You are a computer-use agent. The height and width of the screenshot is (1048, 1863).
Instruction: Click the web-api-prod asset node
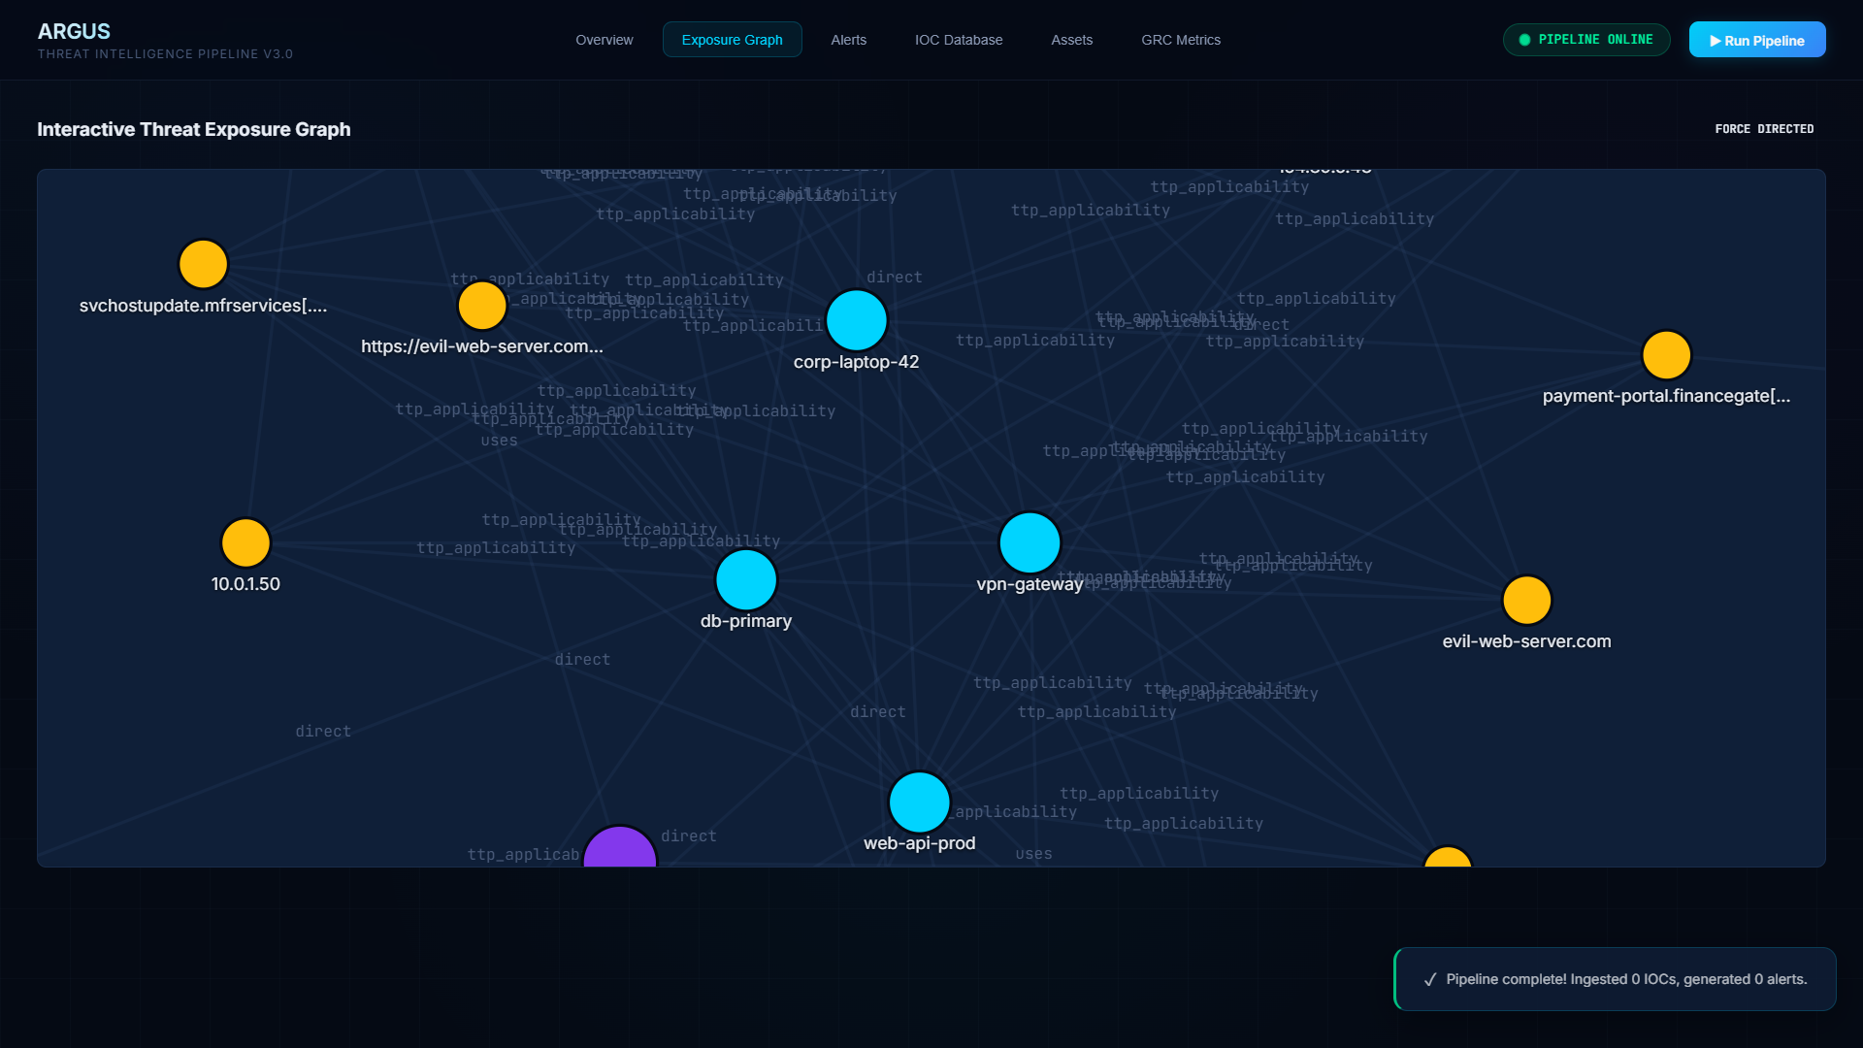click(x=919, y=802)
